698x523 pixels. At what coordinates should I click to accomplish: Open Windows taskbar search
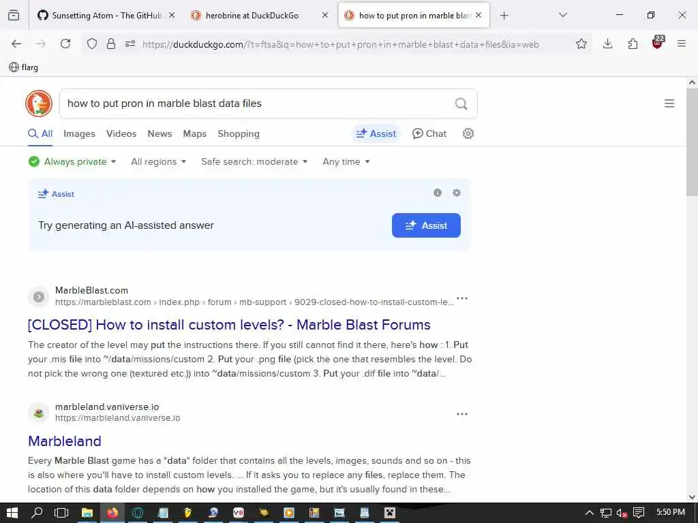(37, 513)
